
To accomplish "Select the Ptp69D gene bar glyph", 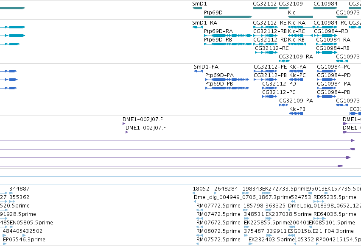I will point(228,17).
